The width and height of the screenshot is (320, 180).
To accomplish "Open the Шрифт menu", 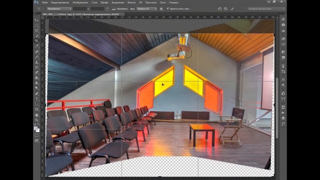I will (x=104, y=2).
